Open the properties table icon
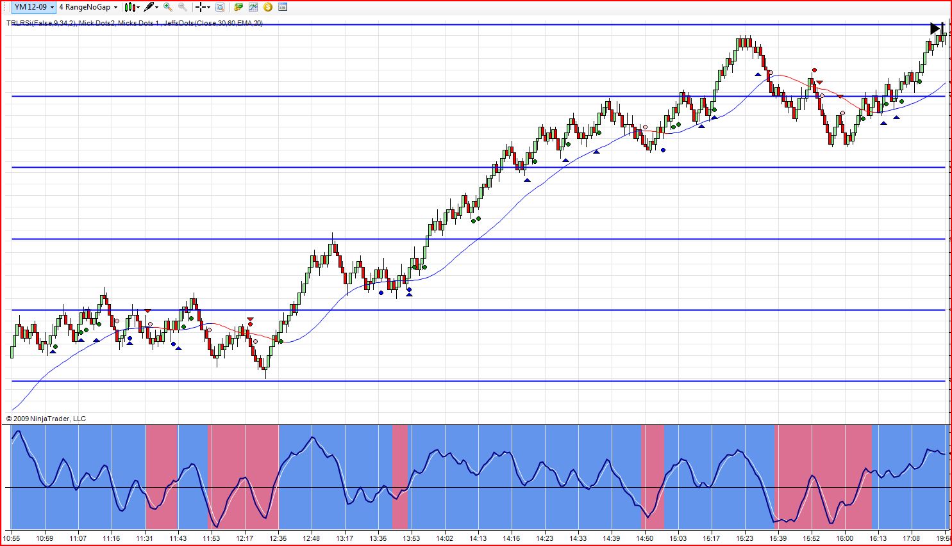This screenshot has width=952, height=546. click(x=283, y=7)
